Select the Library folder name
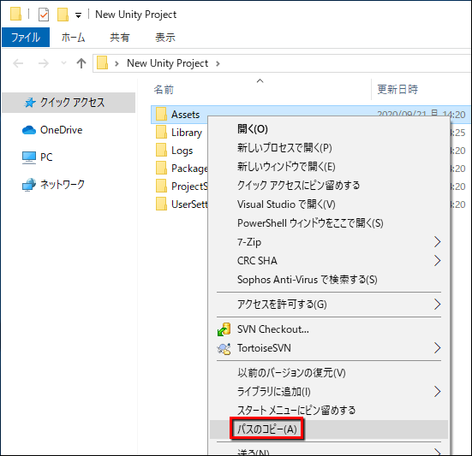472x456 pixels. point(187,133)
